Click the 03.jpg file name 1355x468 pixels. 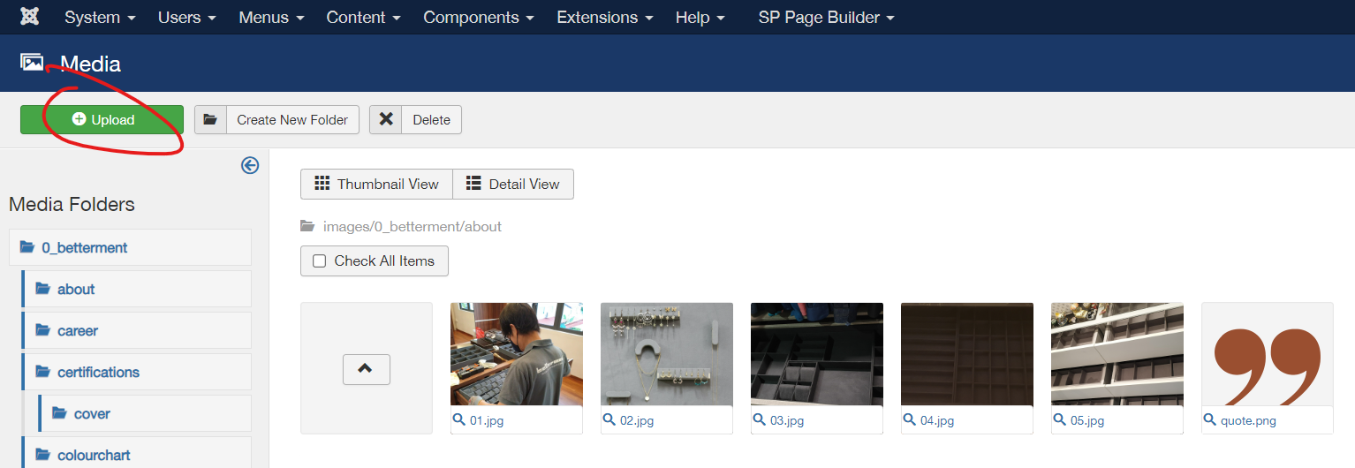pos(787,421)
